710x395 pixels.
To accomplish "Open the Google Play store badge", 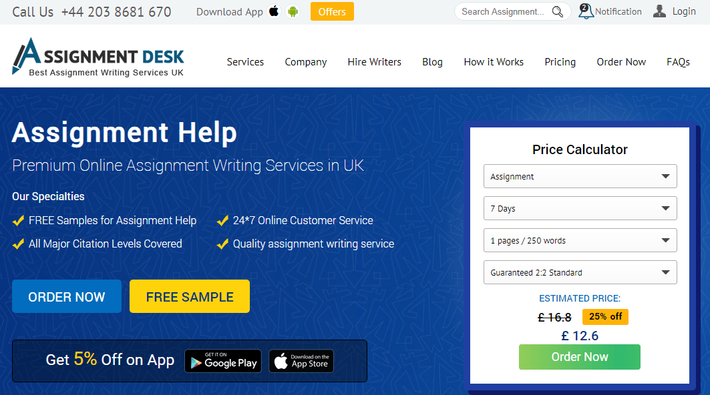I will (223, 361).
